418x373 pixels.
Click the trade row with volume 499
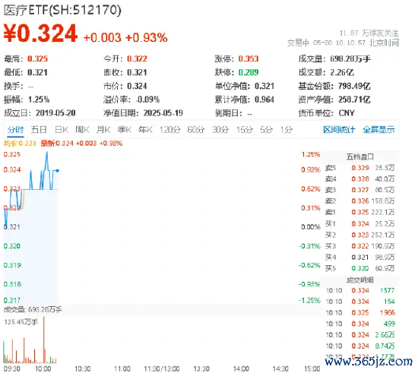tap(360, 324)
